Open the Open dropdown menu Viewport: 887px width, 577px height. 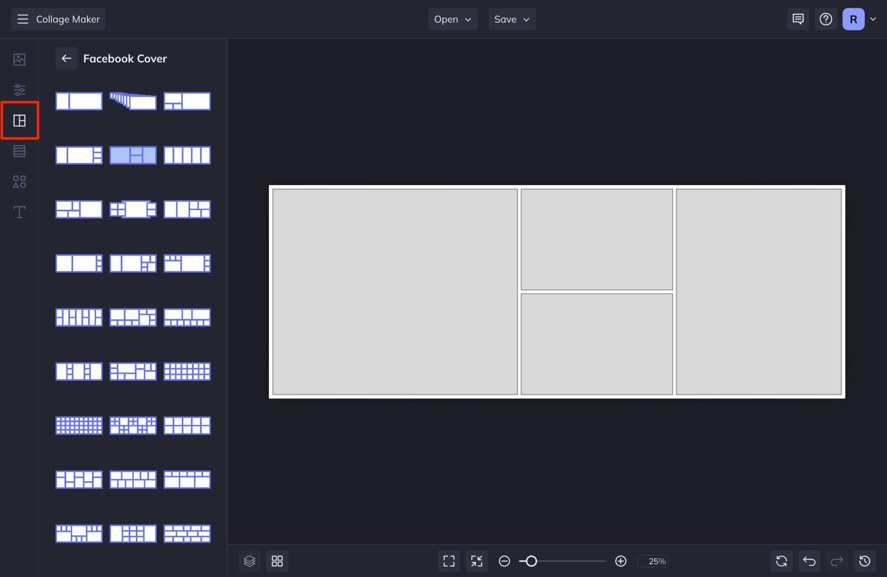coord(452,19)
